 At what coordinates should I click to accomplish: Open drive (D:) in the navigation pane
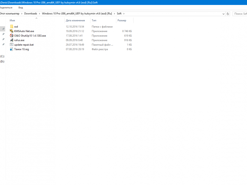click(x=2, y=61)
